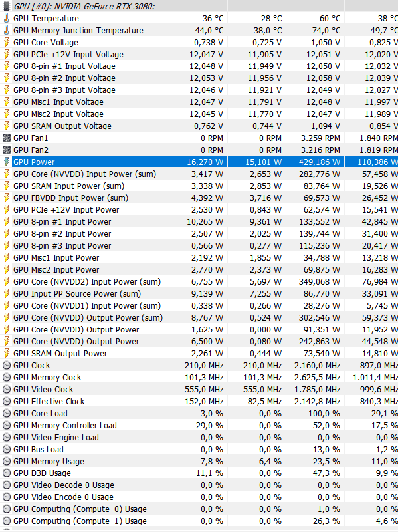Click power icon beside highlighted GPU Power row
Screen dimensions: 398x532
pyautogui.click(x=7, y=162)
